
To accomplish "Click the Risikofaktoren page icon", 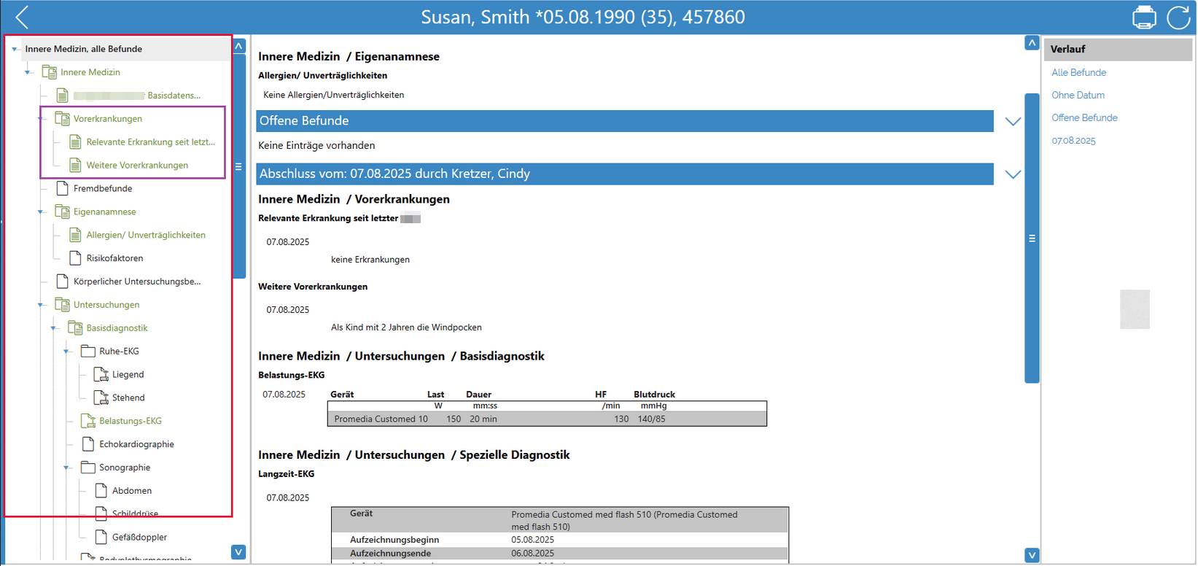I will pos(75,258).
